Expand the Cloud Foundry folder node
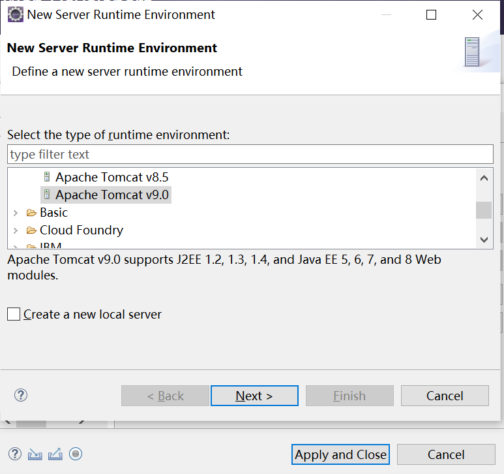 (16, 230)
